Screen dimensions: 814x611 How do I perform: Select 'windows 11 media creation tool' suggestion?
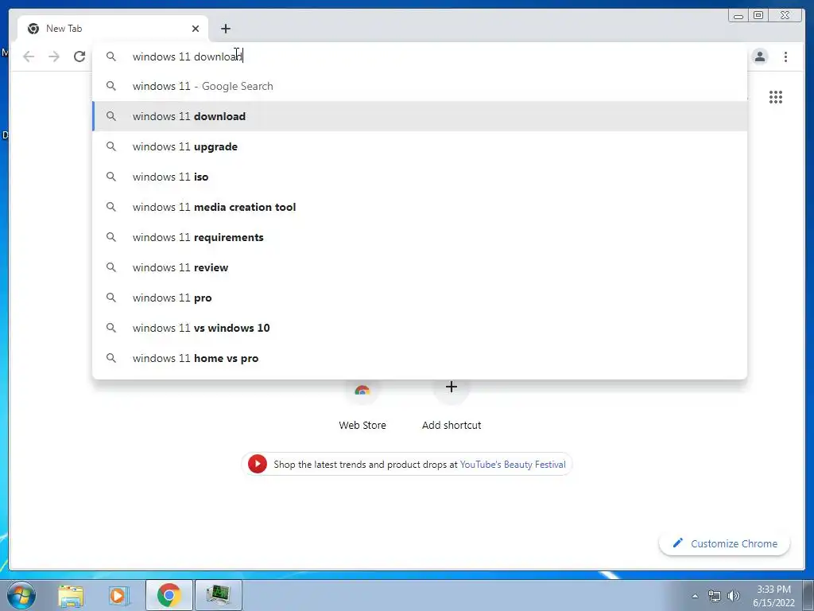point(420,207)
